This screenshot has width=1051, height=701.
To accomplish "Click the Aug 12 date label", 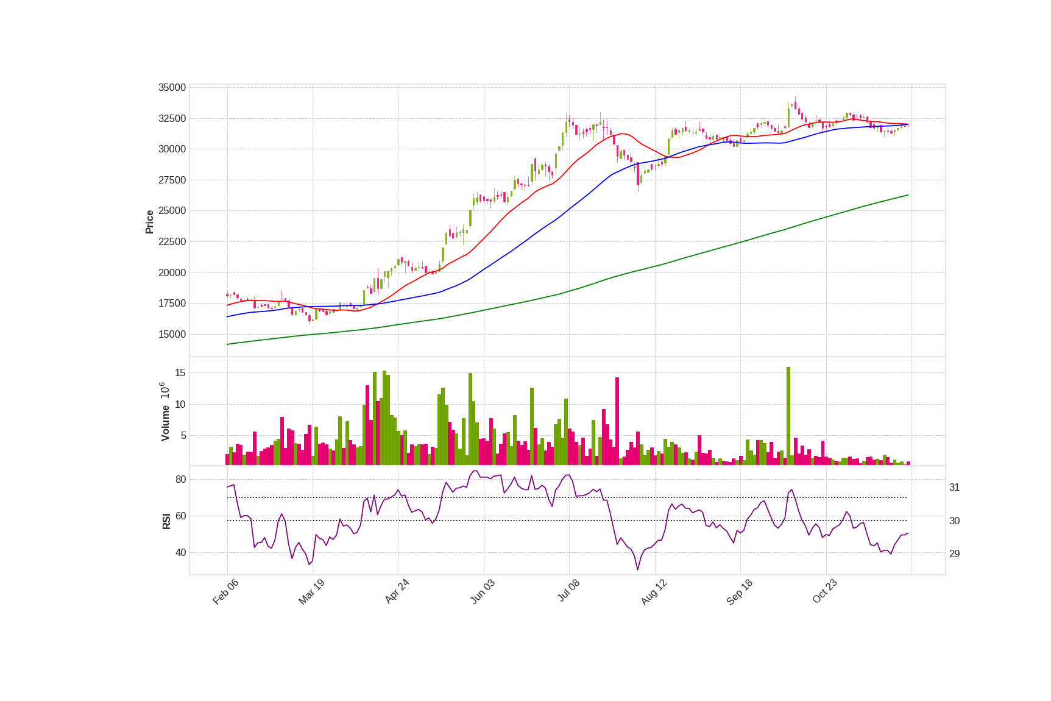I will click(x=654, y=592).
